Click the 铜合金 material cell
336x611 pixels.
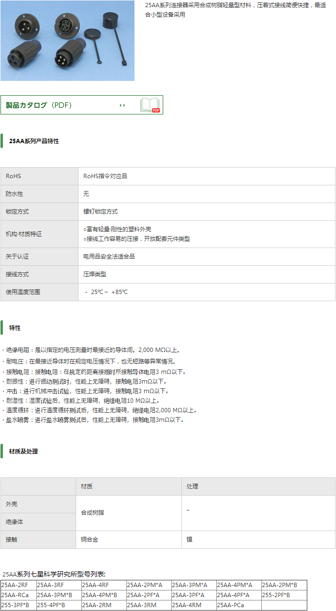129,540
